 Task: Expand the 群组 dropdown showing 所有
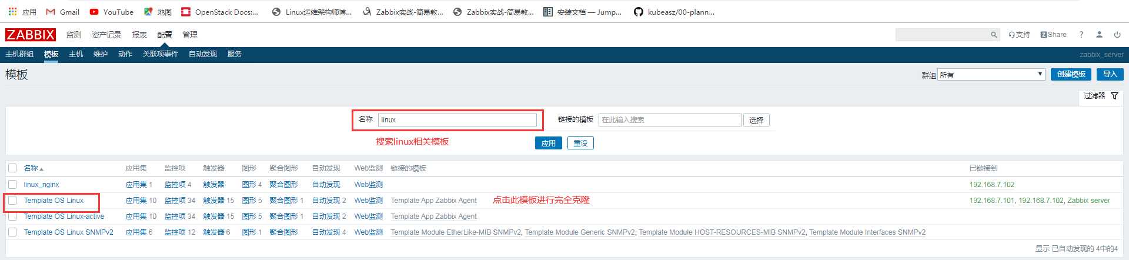point(991,75)
